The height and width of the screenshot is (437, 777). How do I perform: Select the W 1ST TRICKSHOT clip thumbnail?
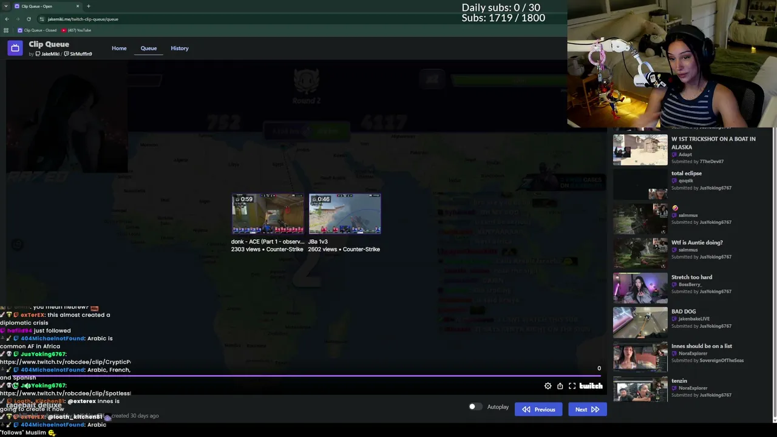pyautogui.click(x=640, y=150)
